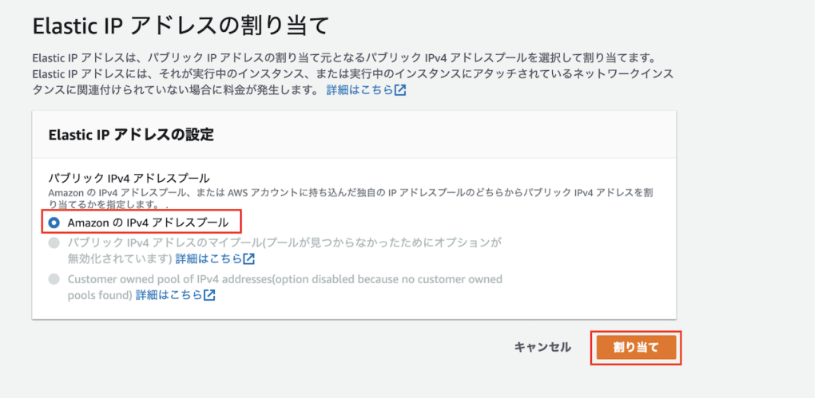Screen dimensions: 818x398
Task: Select Customer owned pool of IPv4 addresses radio
Action: point(54,279)
